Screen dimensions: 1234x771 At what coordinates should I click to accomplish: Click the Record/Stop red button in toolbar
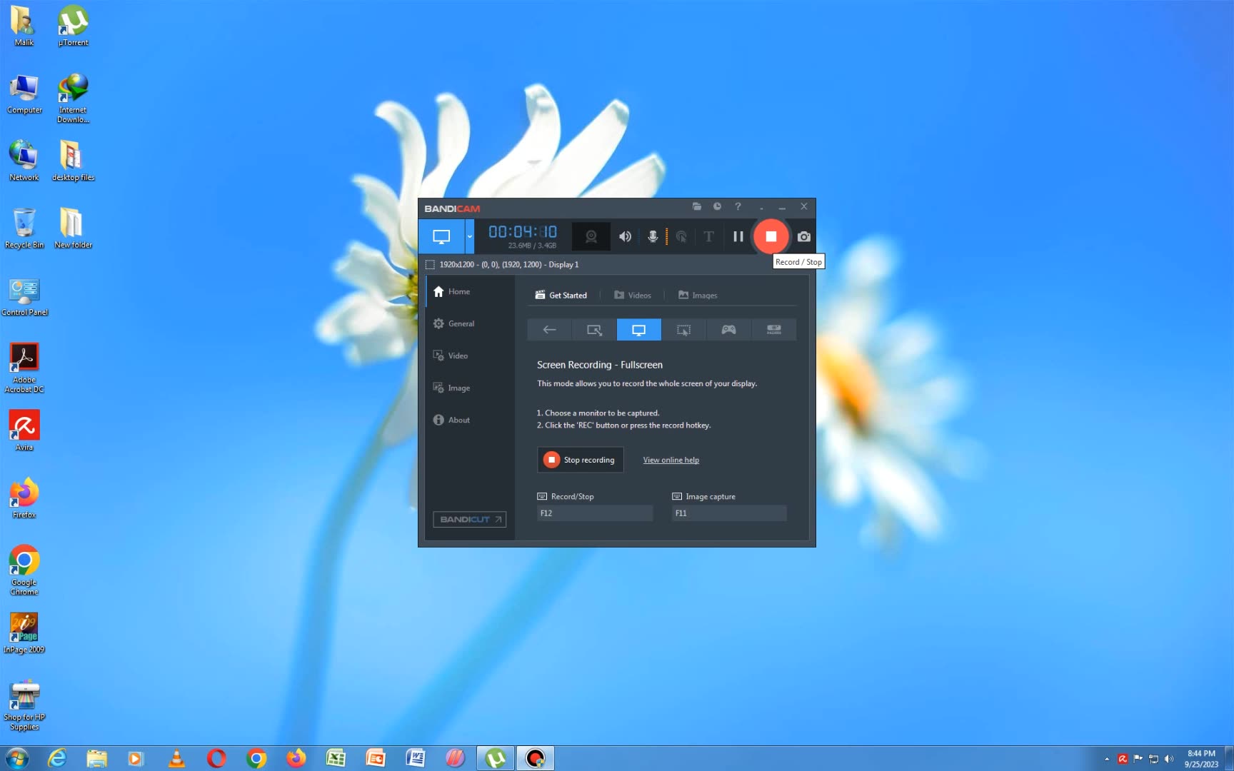tap(771, 236)
